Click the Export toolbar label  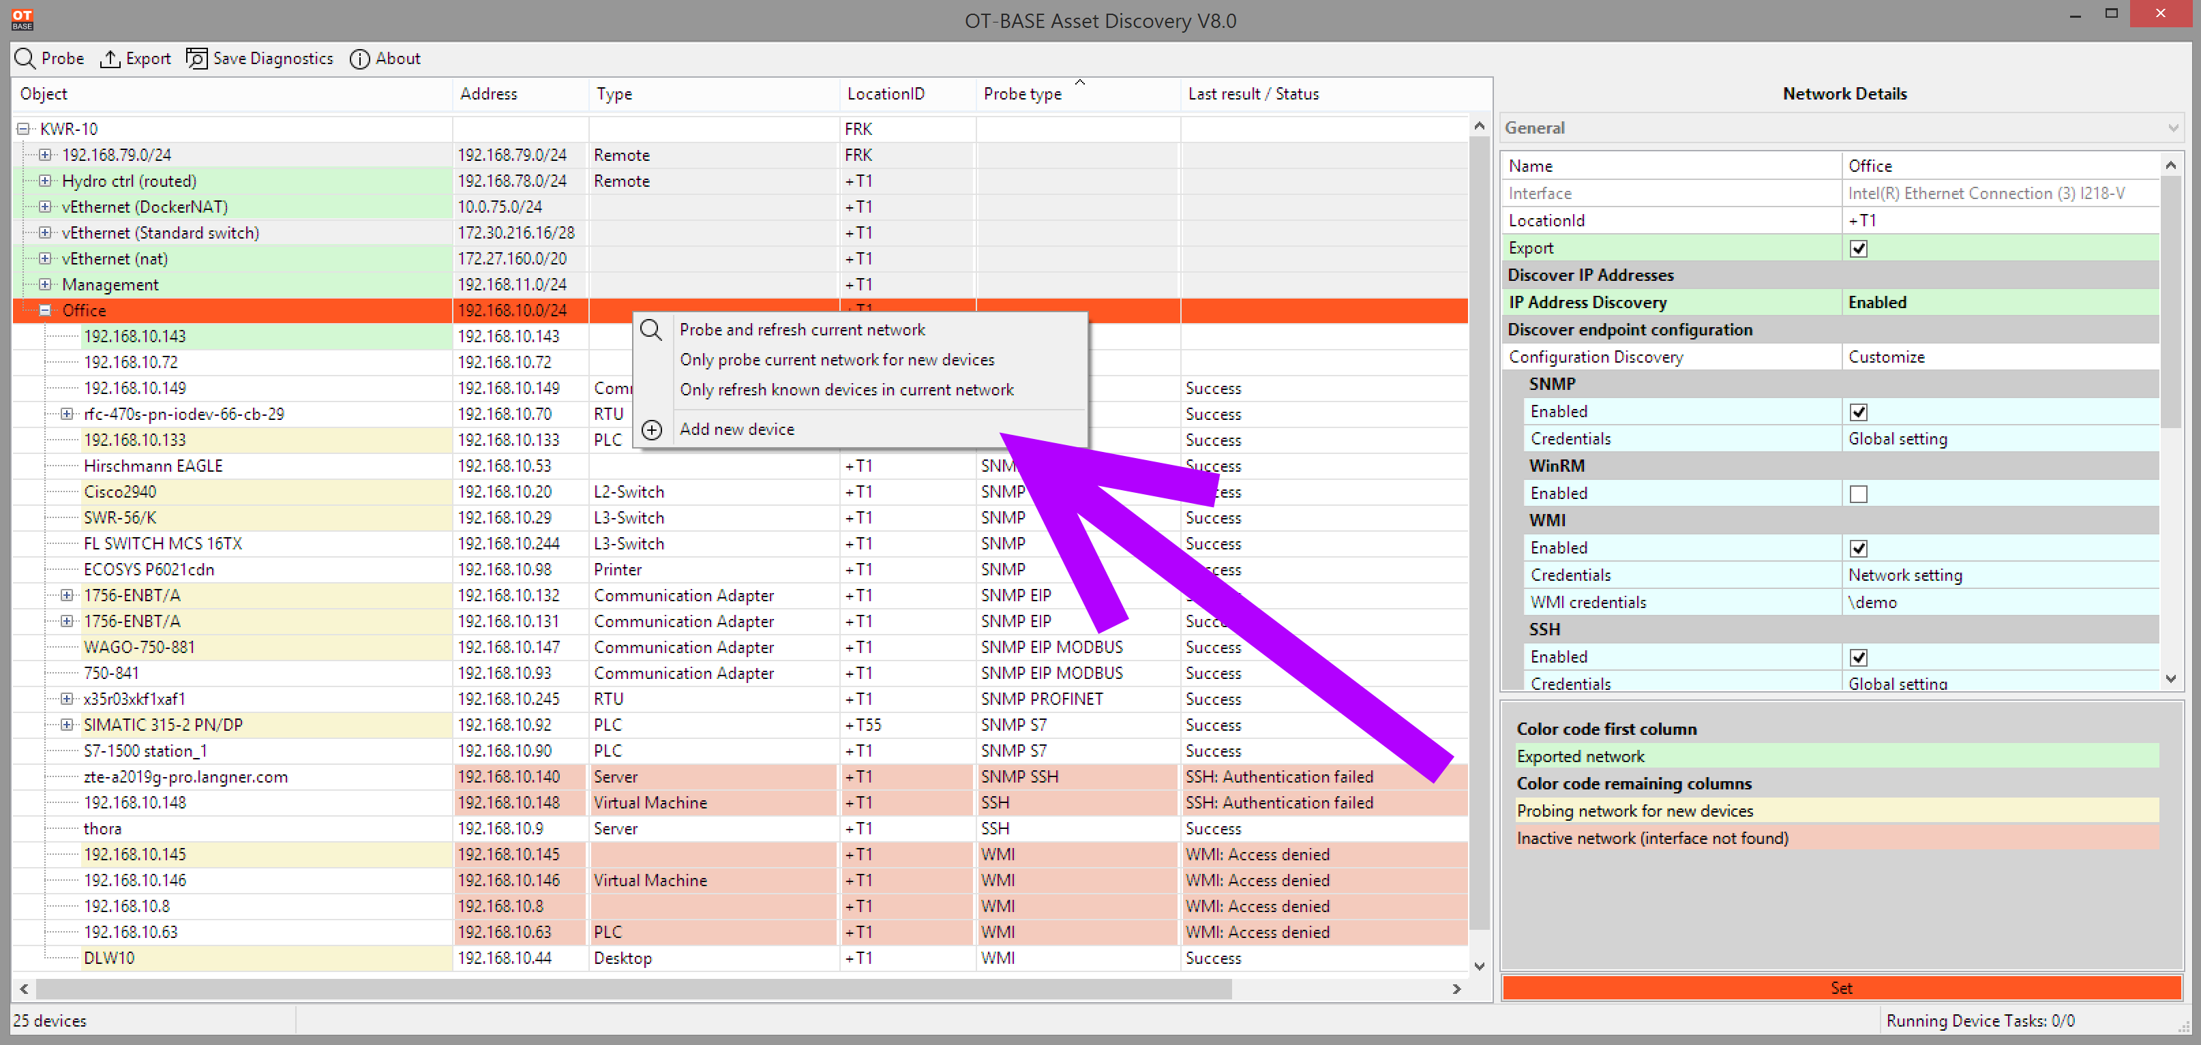[x=148, y=58]
